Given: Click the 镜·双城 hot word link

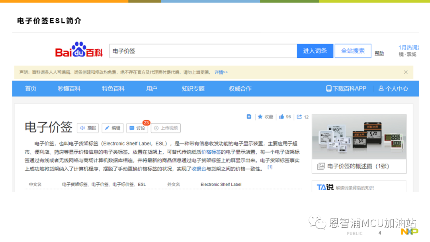Looking at the screenshot, I should 407,54.
